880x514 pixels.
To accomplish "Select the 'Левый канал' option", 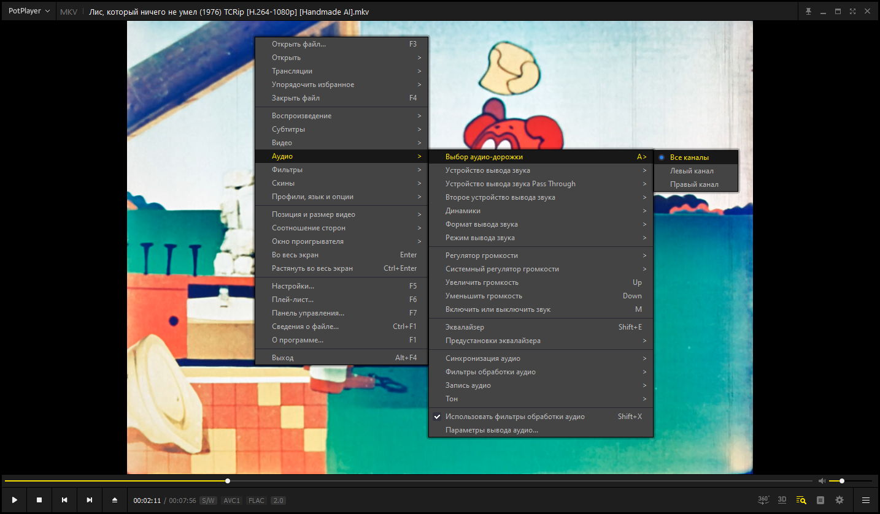I will click(x=692, y=171).
